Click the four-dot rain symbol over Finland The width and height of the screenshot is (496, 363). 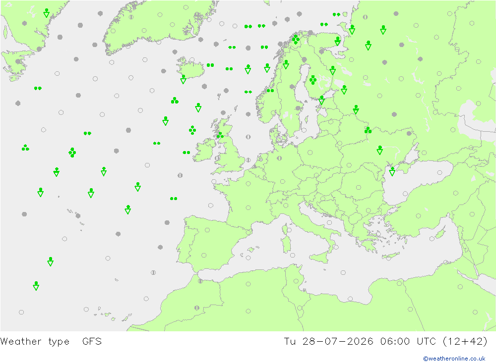(313, 80)
